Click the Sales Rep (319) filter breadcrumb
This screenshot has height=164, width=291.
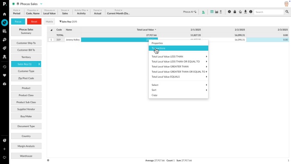(68, 21)
